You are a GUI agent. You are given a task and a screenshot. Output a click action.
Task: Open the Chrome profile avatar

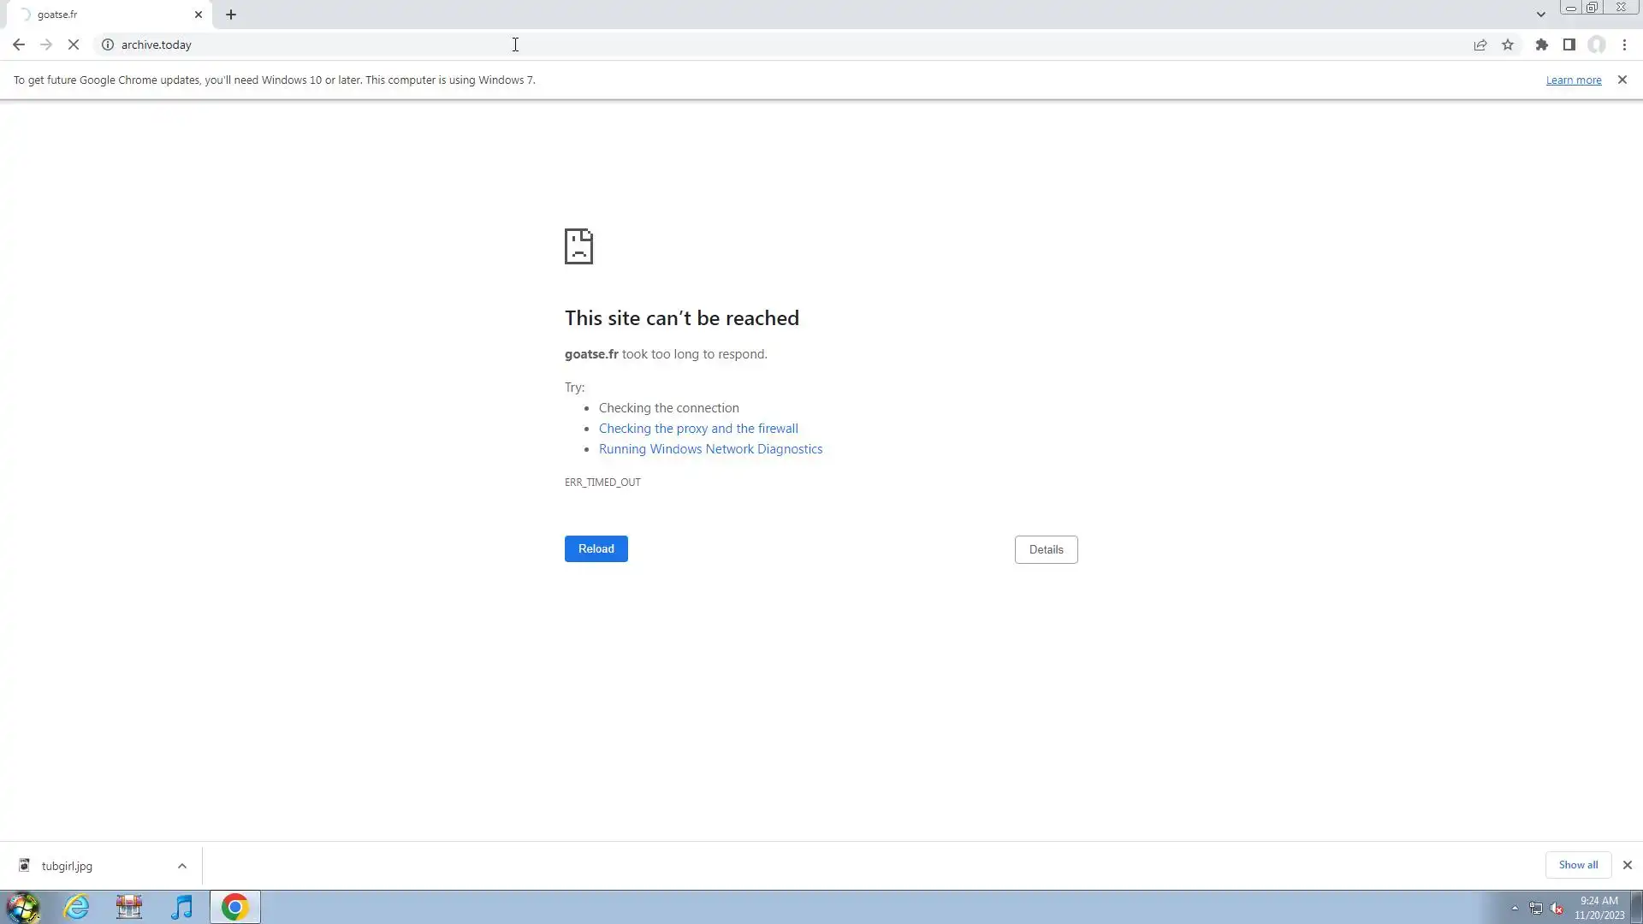1597,44
